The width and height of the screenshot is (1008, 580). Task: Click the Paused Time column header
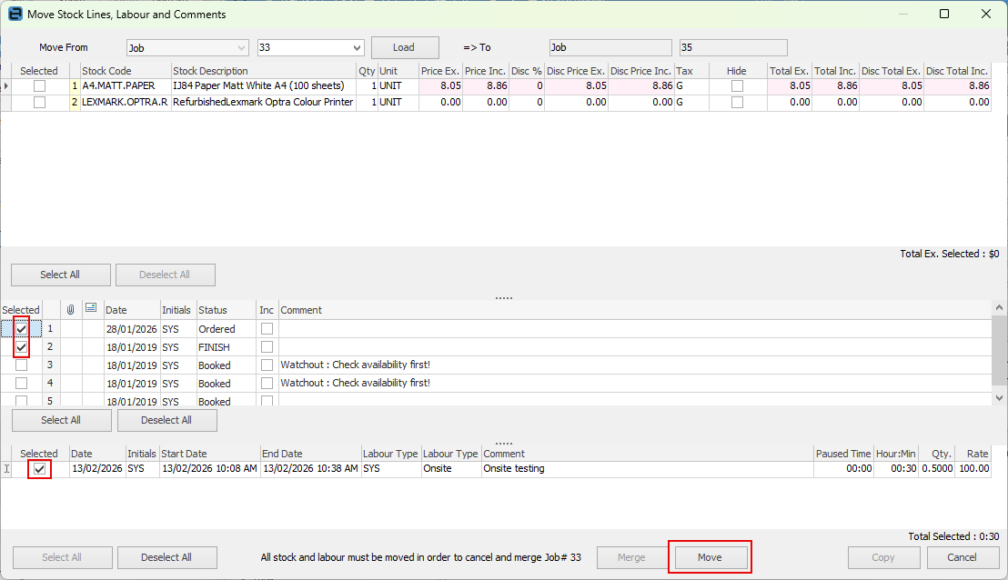[x=843, y=455]
